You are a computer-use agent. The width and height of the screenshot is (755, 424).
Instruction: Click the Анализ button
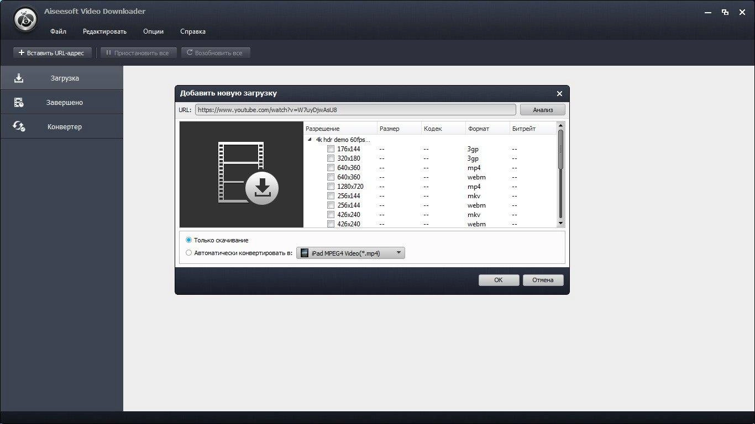click(x=542, y=110)
